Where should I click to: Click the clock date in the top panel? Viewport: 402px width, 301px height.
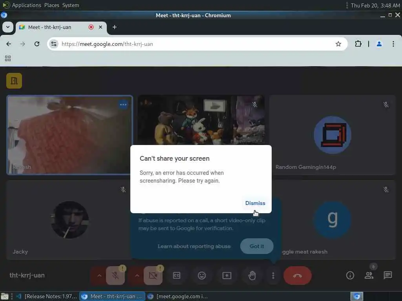pyautogui.click(x=375, y=5)
